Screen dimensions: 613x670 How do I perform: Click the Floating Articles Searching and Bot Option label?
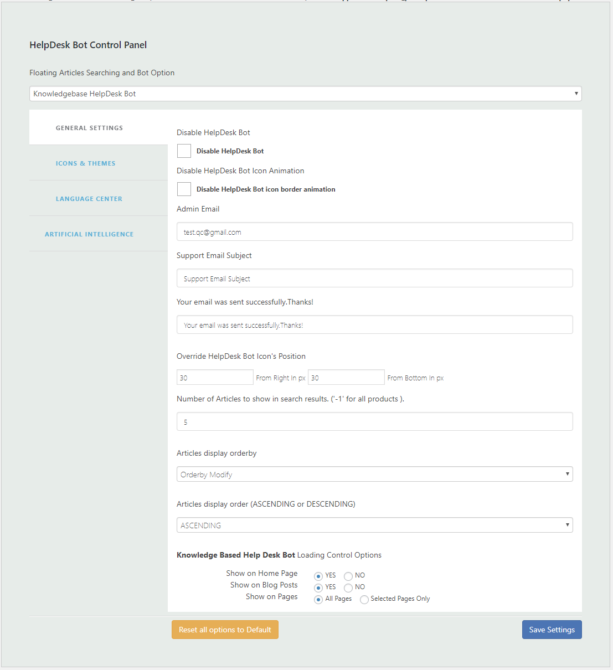coord(102,73)
